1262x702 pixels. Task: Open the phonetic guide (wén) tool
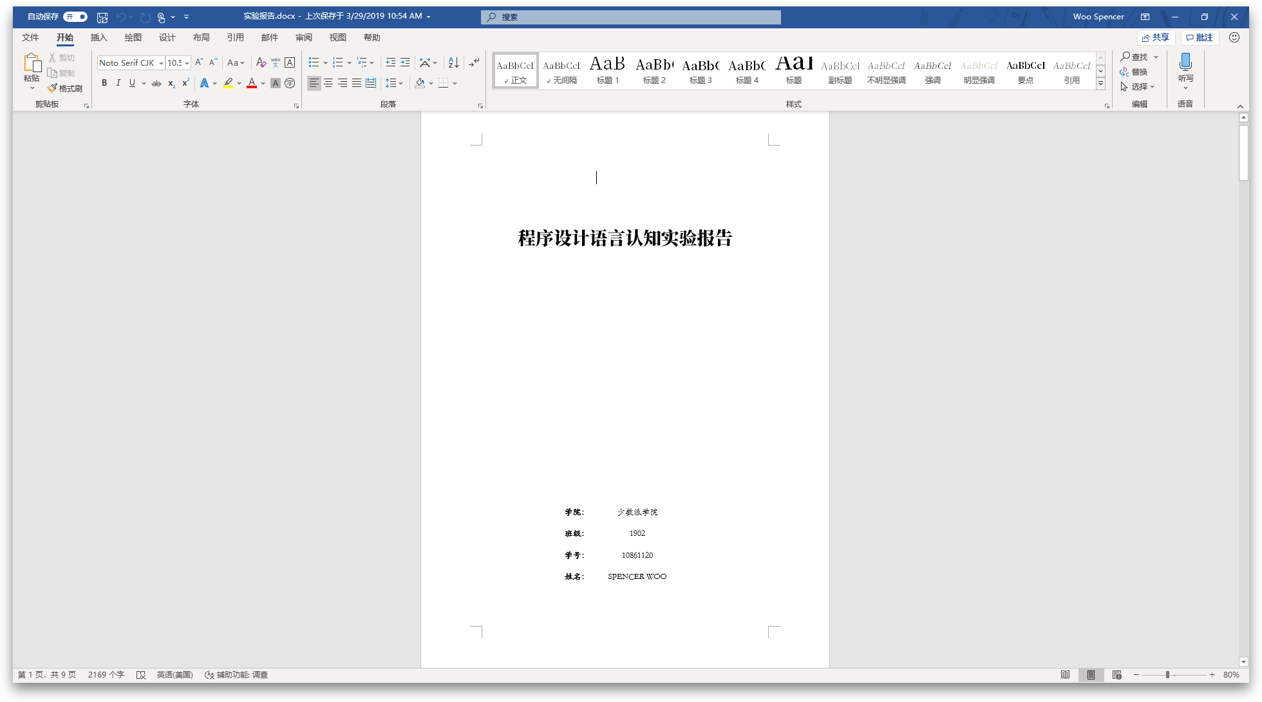pos(276,62)
